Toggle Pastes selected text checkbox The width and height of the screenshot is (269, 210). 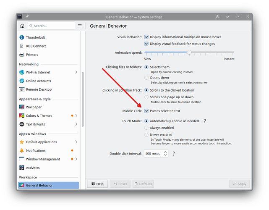tap(146, 111)
